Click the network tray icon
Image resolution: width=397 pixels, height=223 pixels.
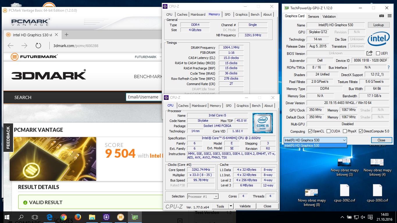356,217
